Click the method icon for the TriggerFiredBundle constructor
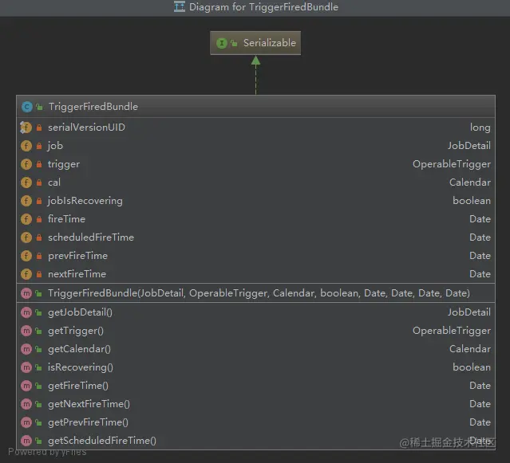This screenshot has height=463, width=510. tap(26, 293)
